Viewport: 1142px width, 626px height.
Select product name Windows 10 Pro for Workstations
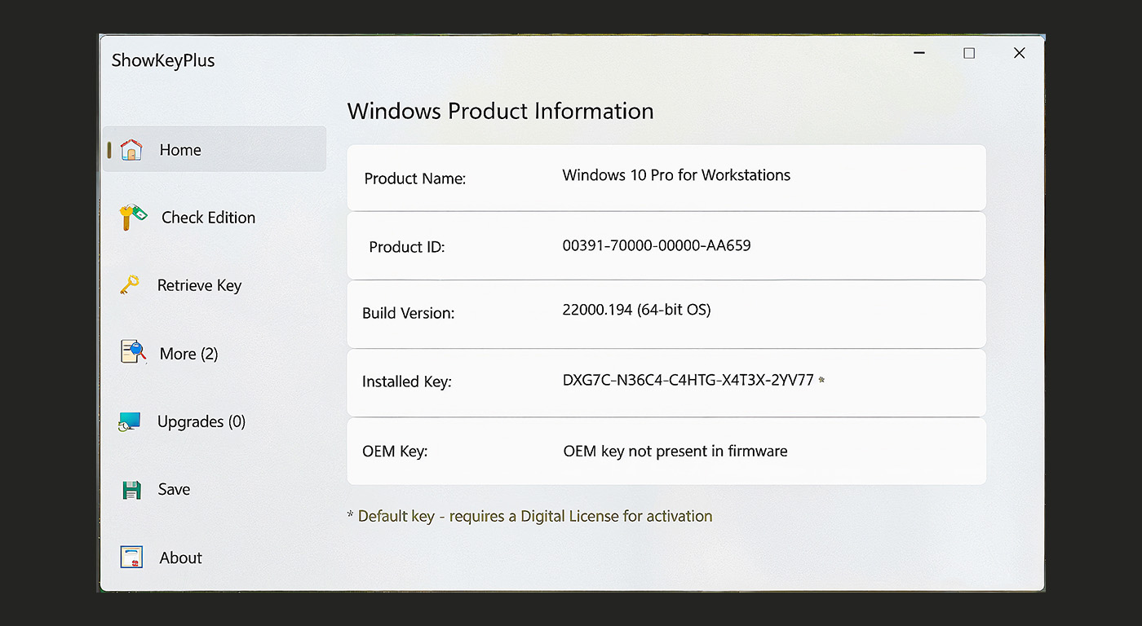point(676,175)
